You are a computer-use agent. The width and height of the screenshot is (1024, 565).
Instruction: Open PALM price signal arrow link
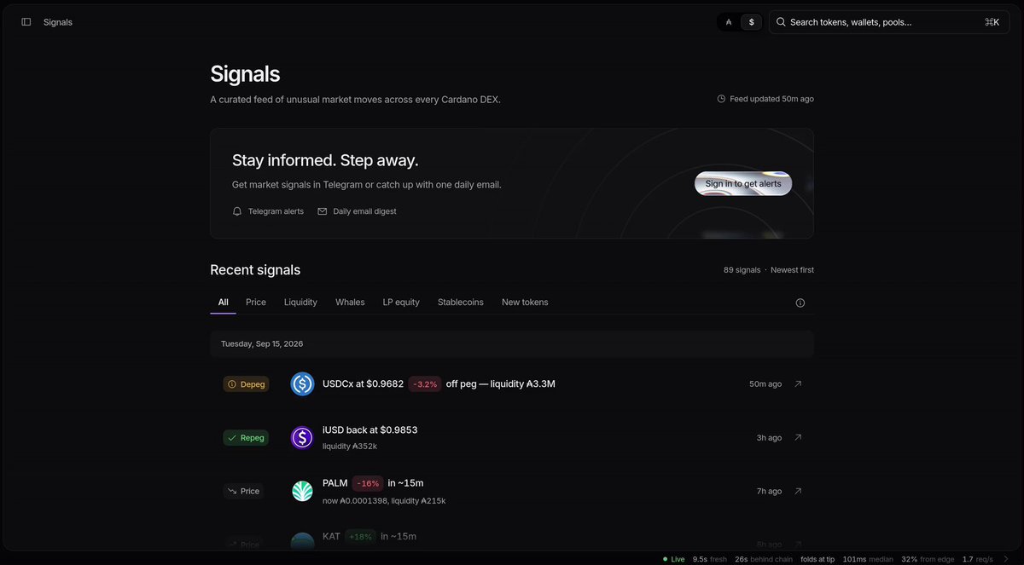(x=798, y=492)
